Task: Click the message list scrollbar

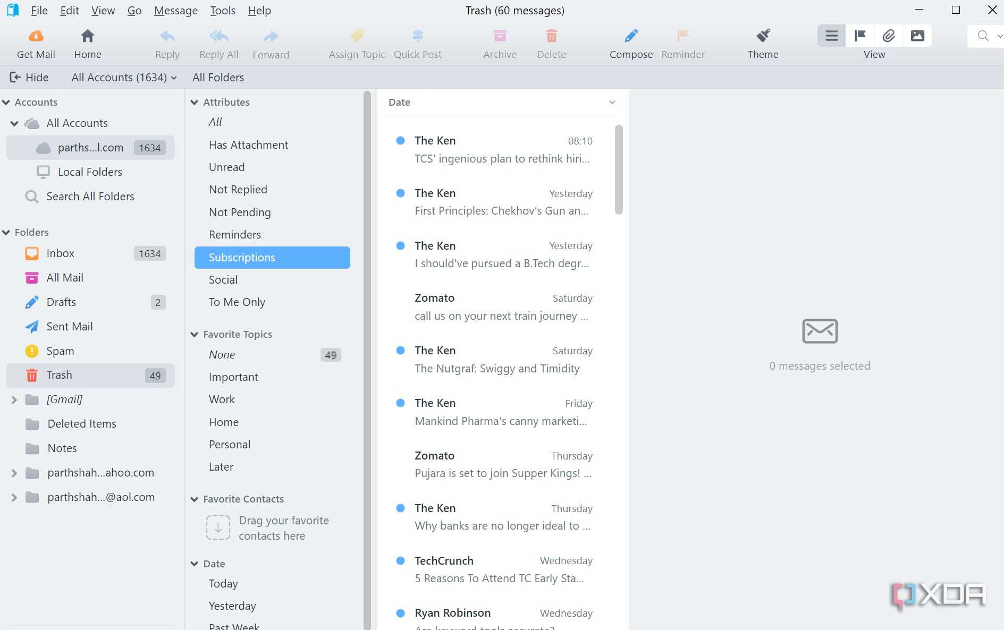Action: pos(619,170)
